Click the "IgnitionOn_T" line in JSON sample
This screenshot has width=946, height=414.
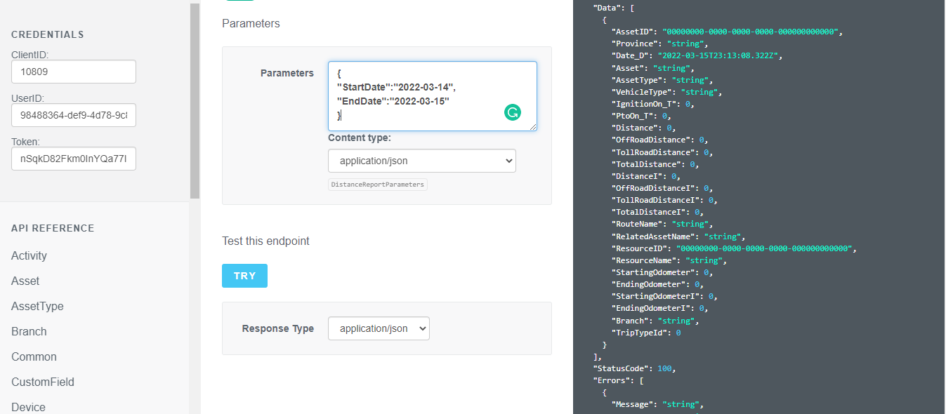[x=652, y=104]
